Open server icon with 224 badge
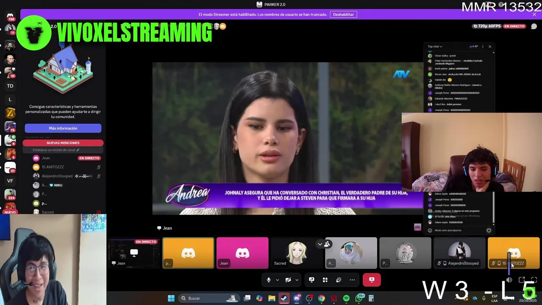The image size is (542, 305). 10,194
